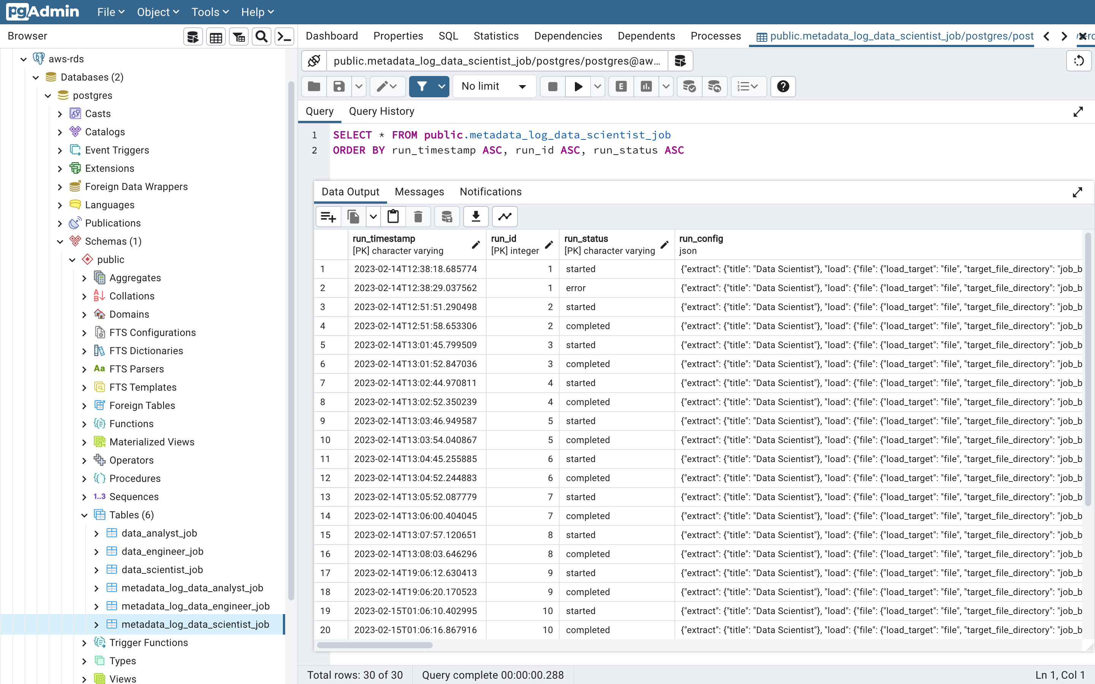Click the Open File folder icon
This screenshot has height=684, width=1095.
pyautogui.click(x=314, y=86)
